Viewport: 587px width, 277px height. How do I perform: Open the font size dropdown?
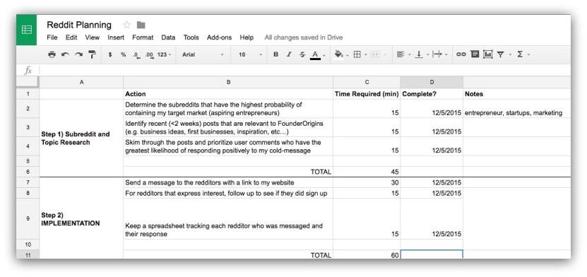pyautogui.click(x=250, y=54)
